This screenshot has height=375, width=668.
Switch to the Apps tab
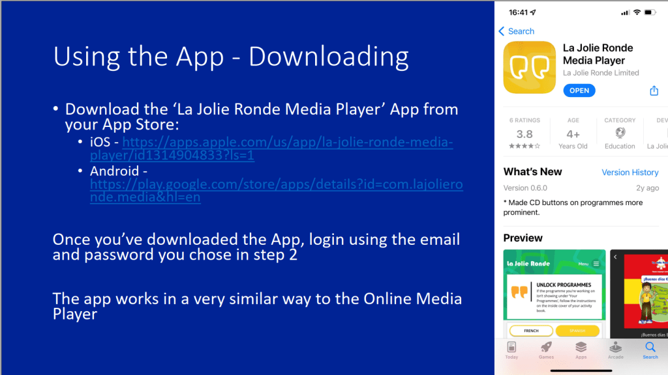click(581, 350)
